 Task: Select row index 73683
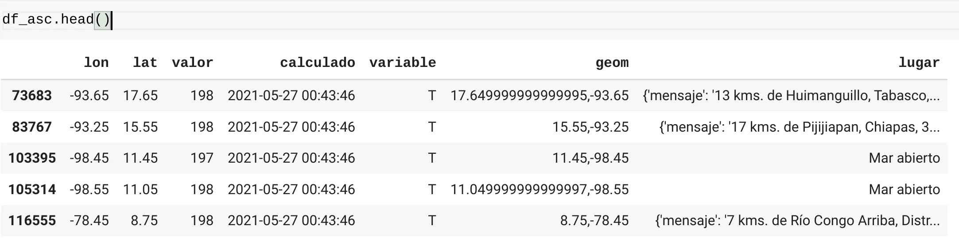pyautogui.click(x=32, y=96)
